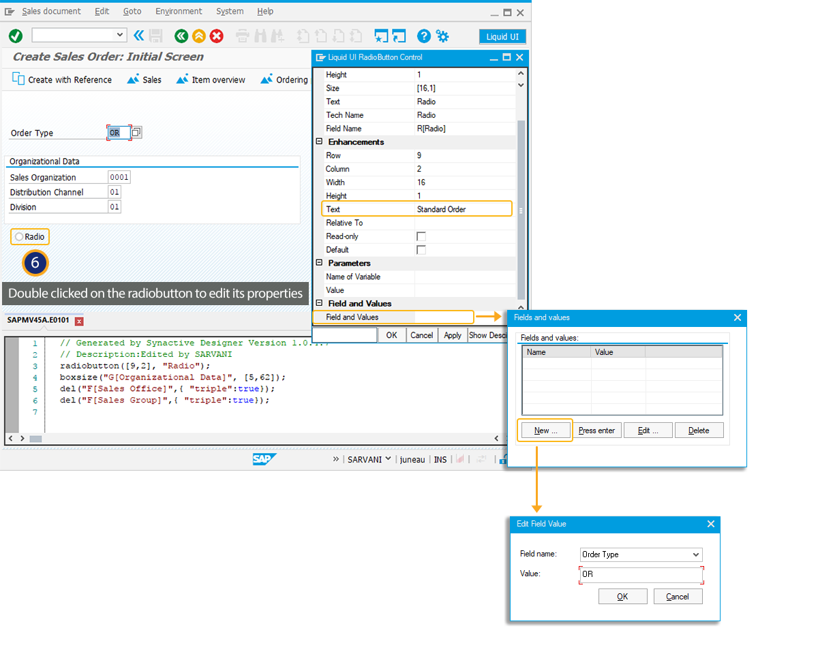818x658 pixels.
Task: Click the First Page navigation icon
Action: coord(303,36)
